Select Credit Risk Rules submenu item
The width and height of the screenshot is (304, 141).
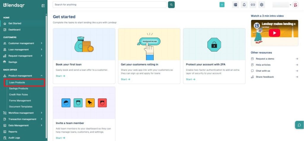(x=18, y=94)
